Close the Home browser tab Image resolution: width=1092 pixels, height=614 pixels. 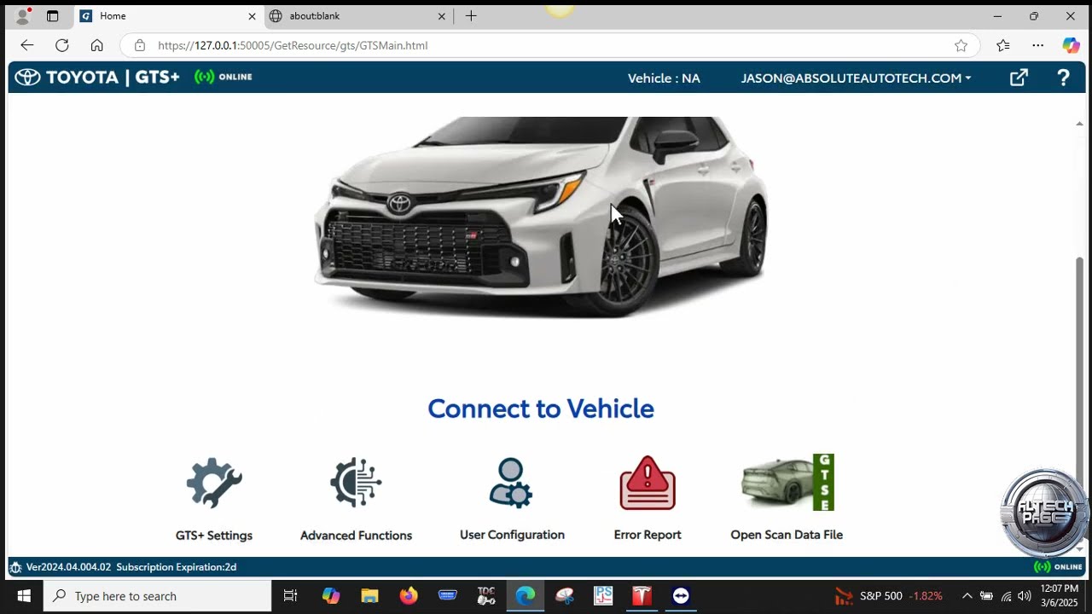click(x=252, y=16)
